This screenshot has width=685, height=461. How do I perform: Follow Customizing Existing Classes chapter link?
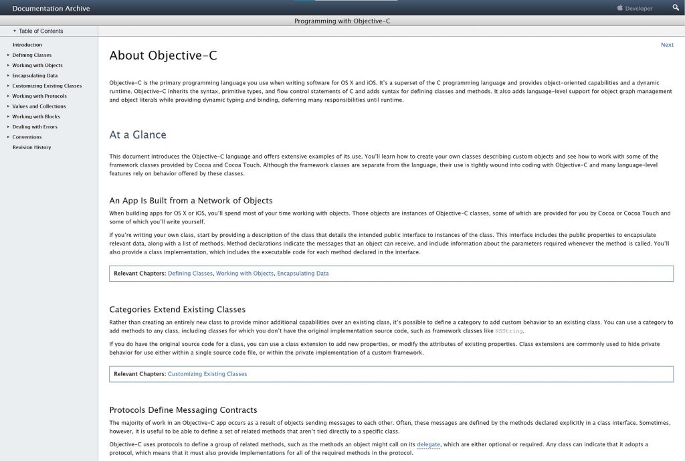[x=207, y=374]
